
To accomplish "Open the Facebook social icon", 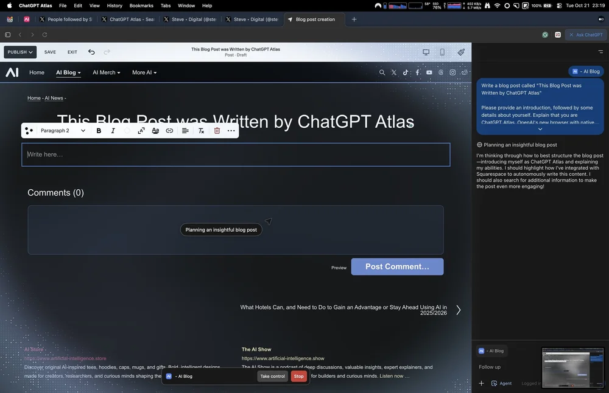I will [x=418, y=72].
